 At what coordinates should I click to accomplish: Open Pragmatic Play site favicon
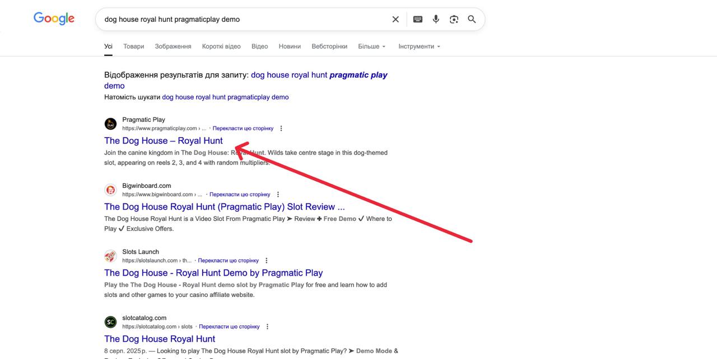[111, 124]
